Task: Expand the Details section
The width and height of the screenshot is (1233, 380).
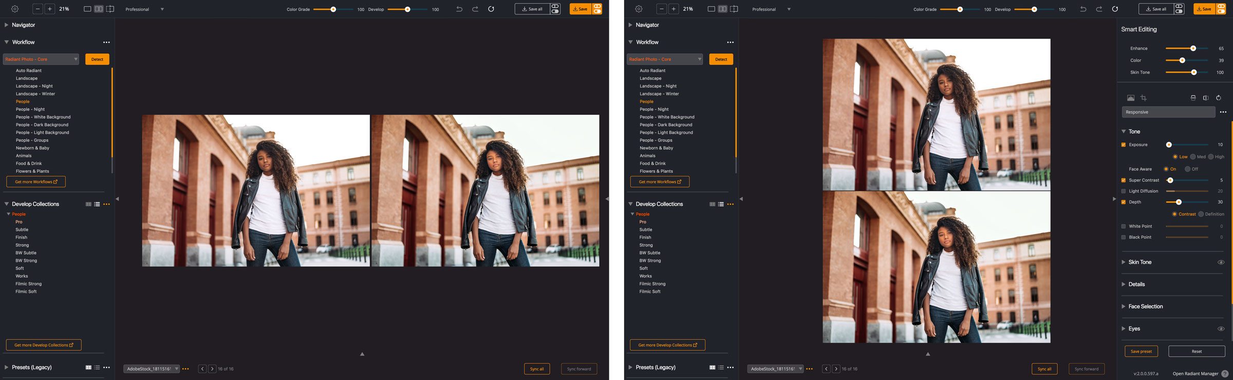Action: point(1136,284)
